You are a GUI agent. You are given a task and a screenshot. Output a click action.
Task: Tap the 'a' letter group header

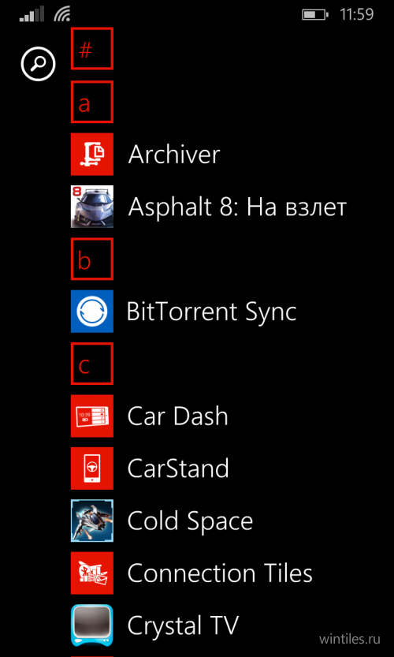coord(91,103)
